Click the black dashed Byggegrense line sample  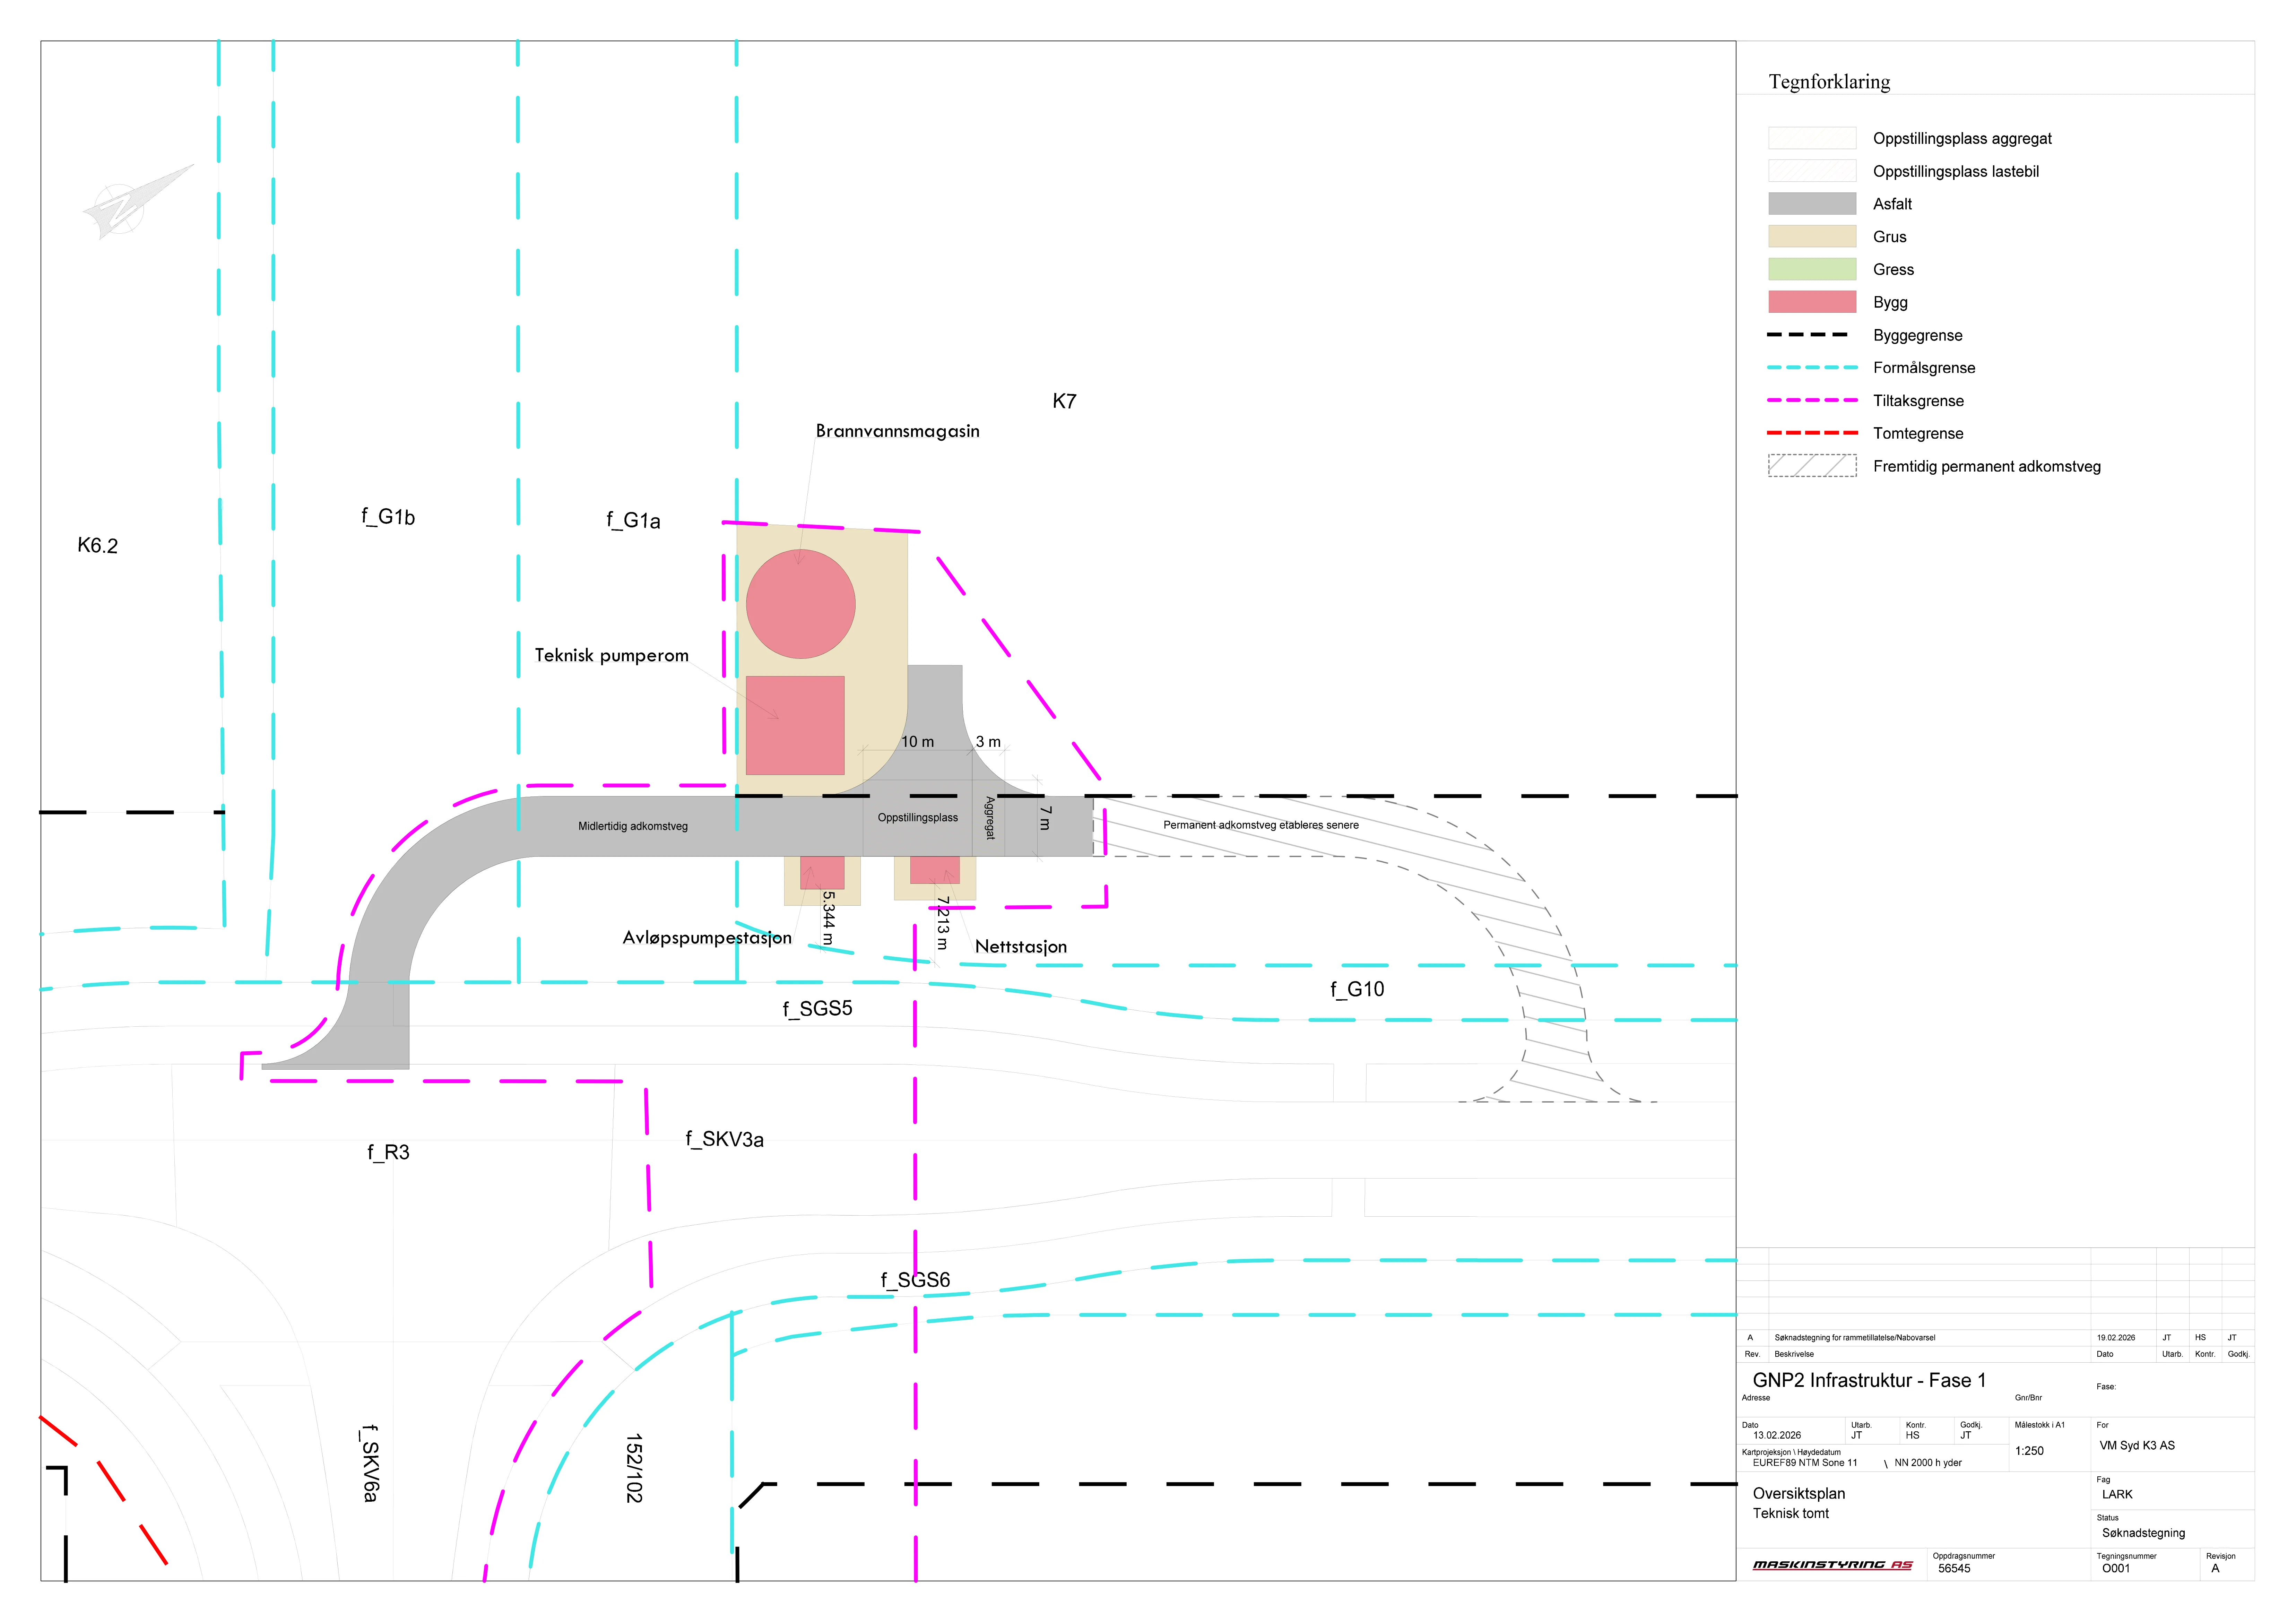point(1808,335)
